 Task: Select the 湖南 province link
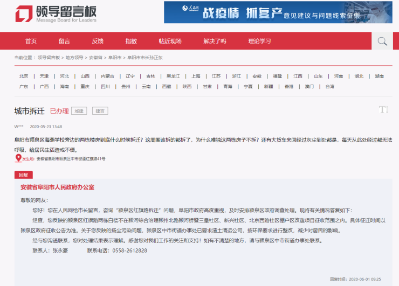[x=380, y=76]
